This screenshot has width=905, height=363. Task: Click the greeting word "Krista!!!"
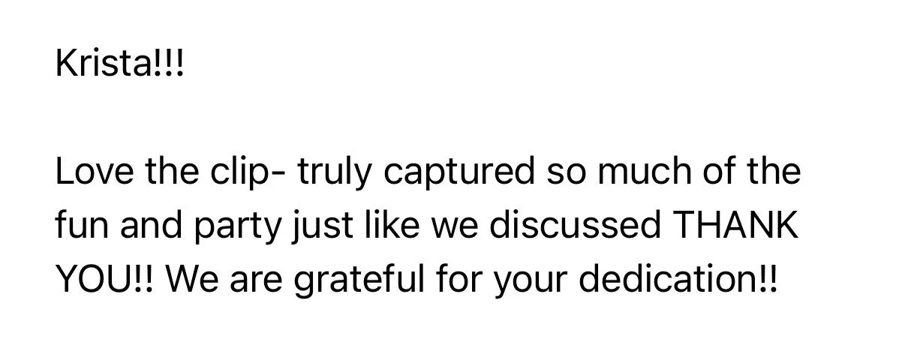(119, 66)
